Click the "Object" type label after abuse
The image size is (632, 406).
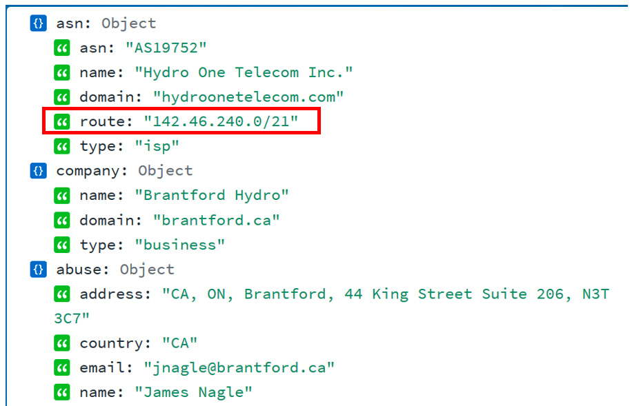coord(147,269)
